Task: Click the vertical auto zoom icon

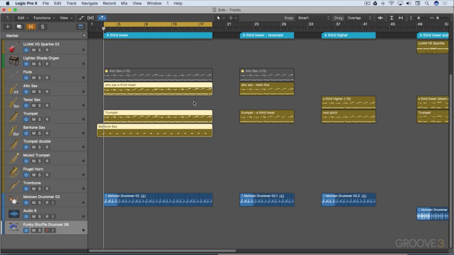Action: tap(391, 18)
